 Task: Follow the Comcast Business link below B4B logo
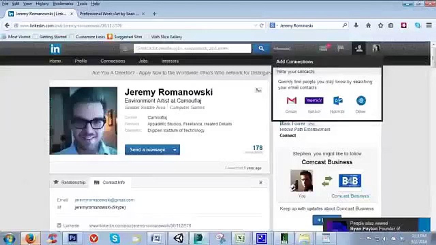pos(350,196)
